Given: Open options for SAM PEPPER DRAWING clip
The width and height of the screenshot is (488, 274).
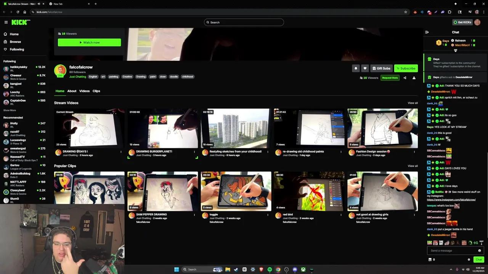Looking at the screenshot, I should pyautogui.click(x=194, y=215).
